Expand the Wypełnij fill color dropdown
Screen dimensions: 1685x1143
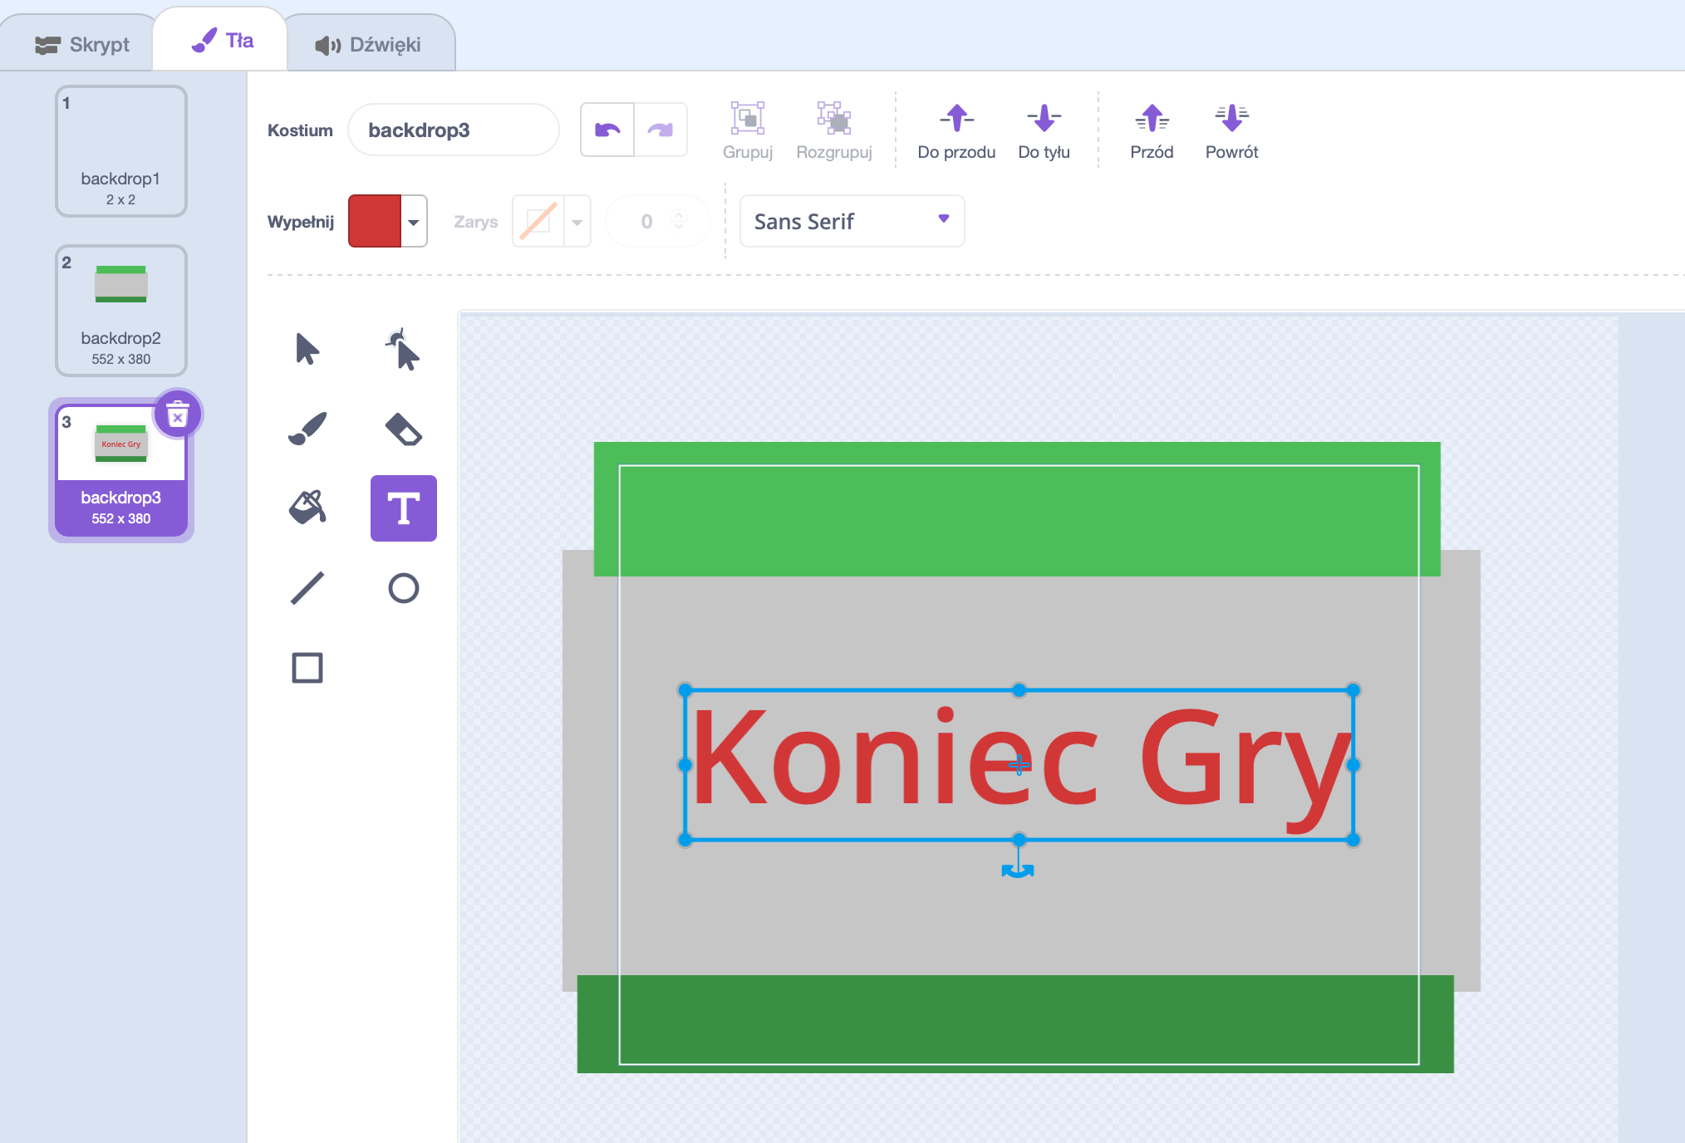point(414,222)
